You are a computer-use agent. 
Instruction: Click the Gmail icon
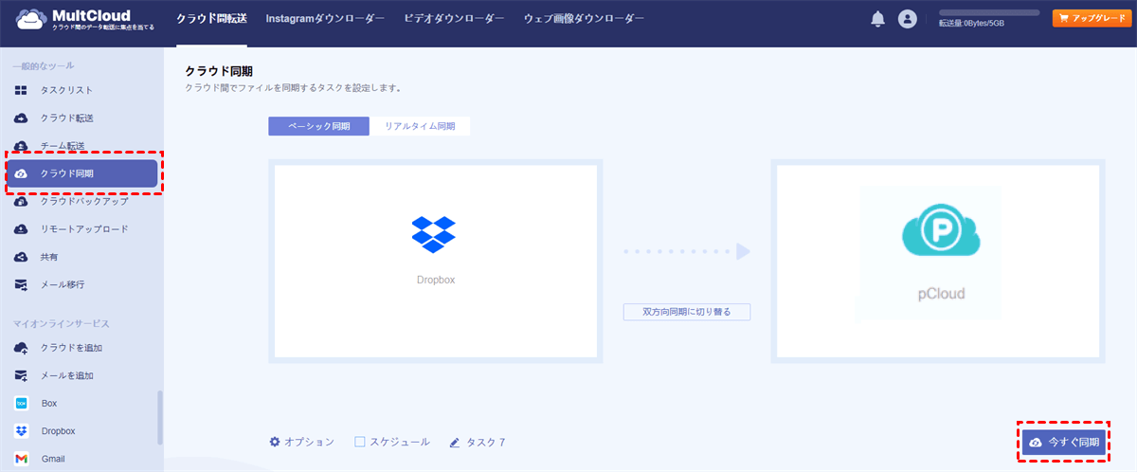coord(21,459)
